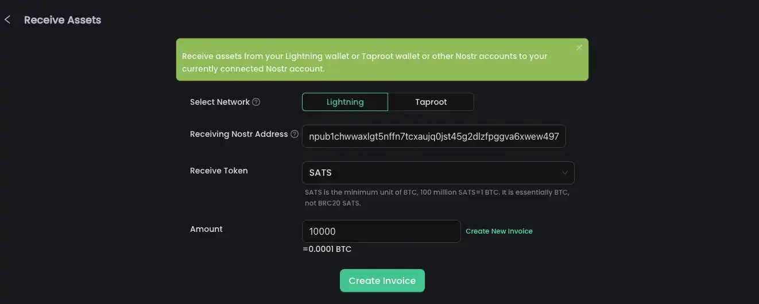Viewport: 759px width, 304px height.
Task: Click the green banner message text
Action: coord(365,62)
